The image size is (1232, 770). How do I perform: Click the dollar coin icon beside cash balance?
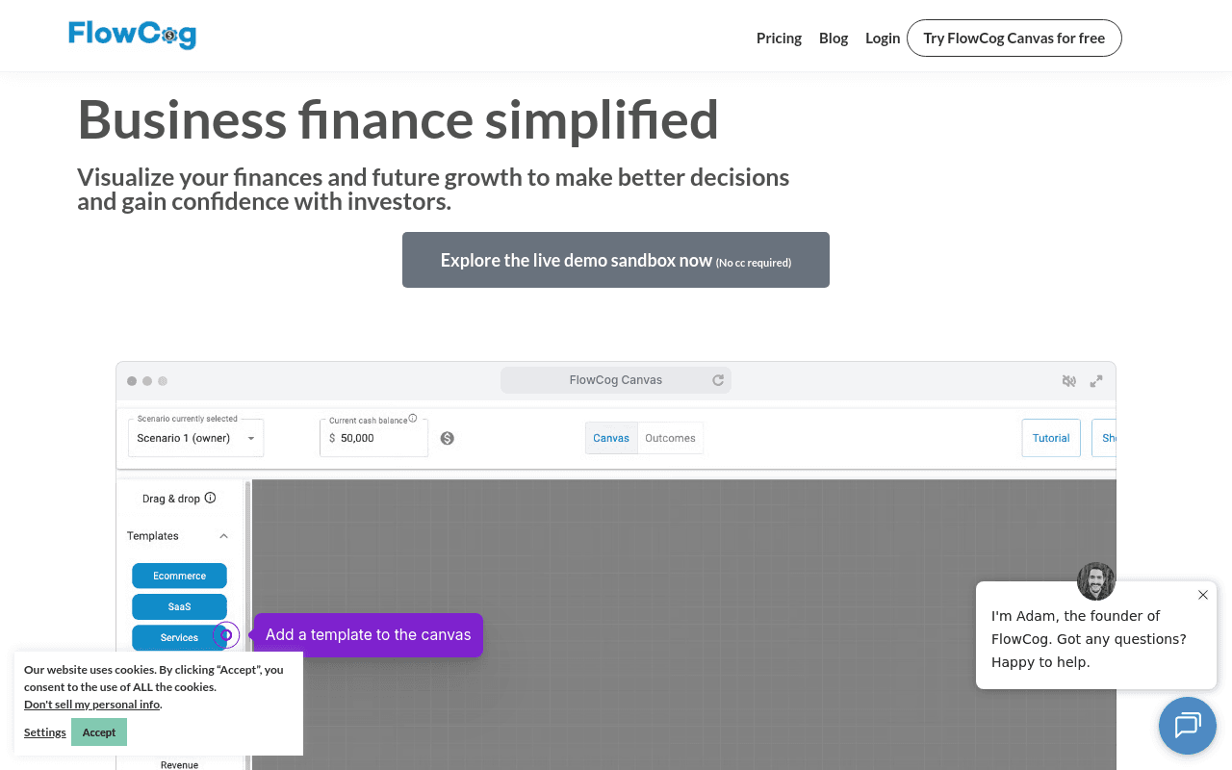(x=448, y=438)
